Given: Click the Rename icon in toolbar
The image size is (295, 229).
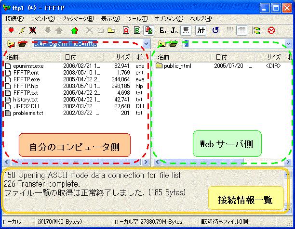Looking at the screenshot, I should pos(100,30).
